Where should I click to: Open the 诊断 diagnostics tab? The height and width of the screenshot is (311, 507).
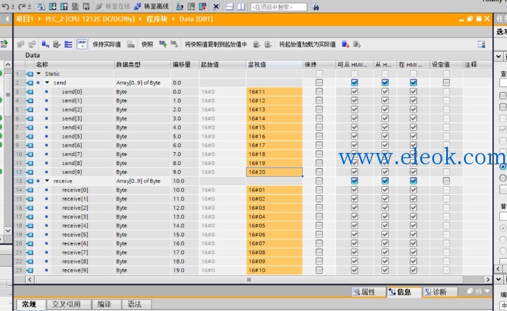(x=439, y=291)
